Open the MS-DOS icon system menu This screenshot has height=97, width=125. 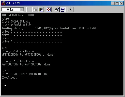(4, 3)
